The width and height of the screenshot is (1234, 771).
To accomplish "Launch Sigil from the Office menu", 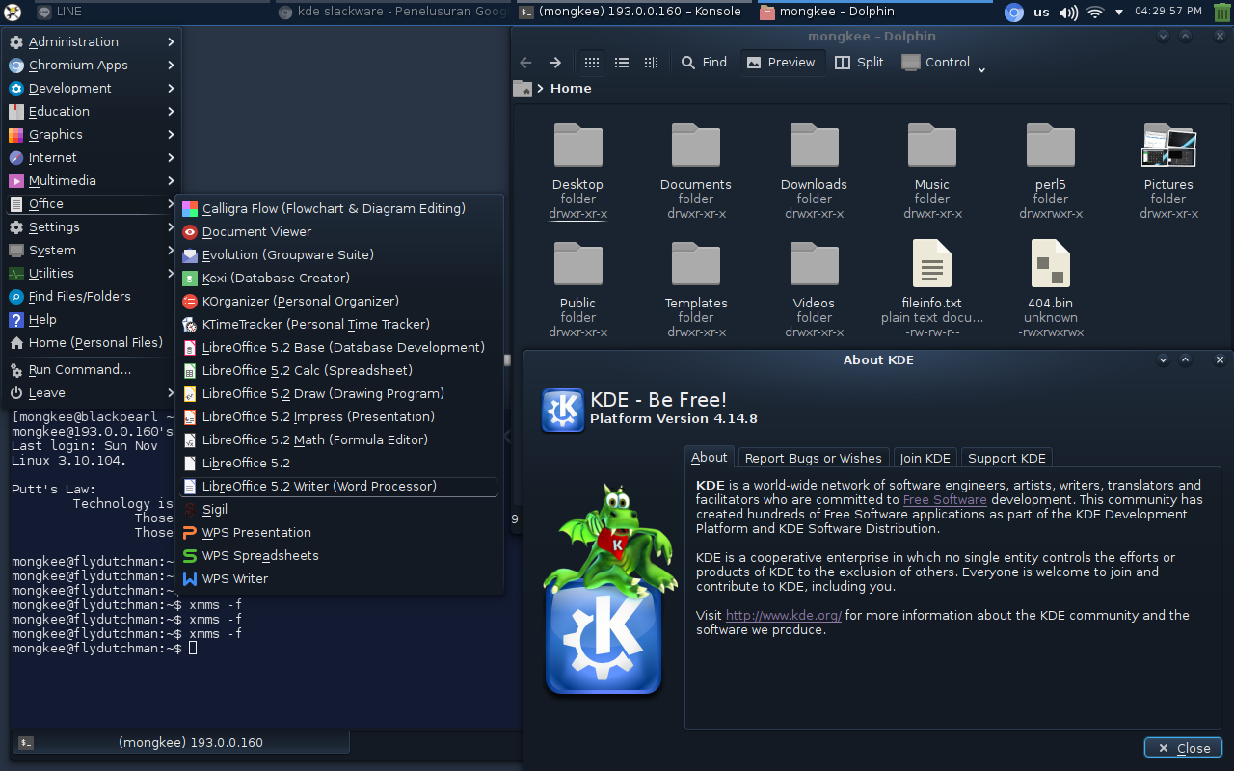I will [338, 510].
